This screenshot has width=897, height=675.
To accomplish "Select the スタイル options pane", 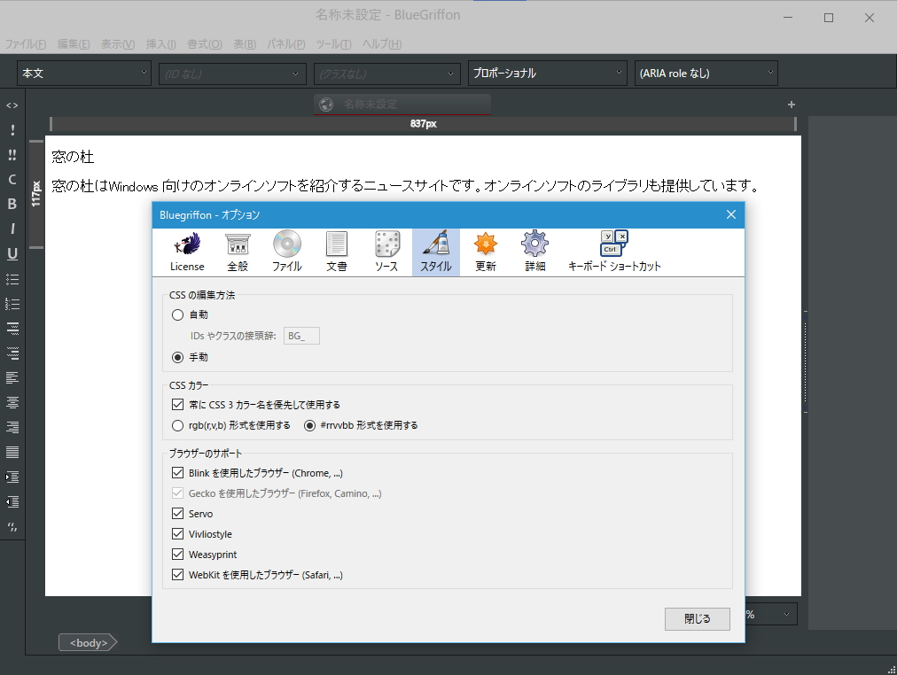I will [x=436, y=252].
